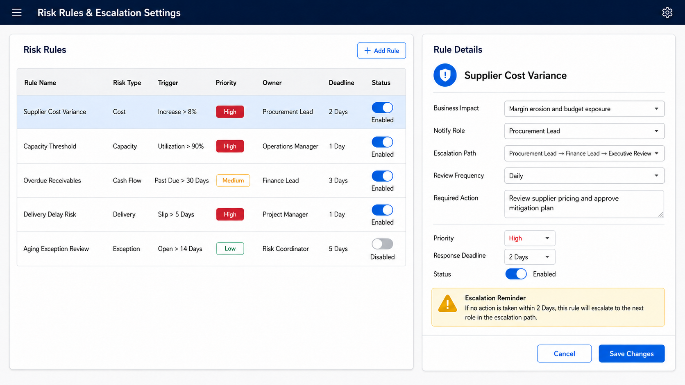Screen dimensions: 685x385
Task: Click the High badge for Supplier Cost Variance
Action: (x=230, y=112)
